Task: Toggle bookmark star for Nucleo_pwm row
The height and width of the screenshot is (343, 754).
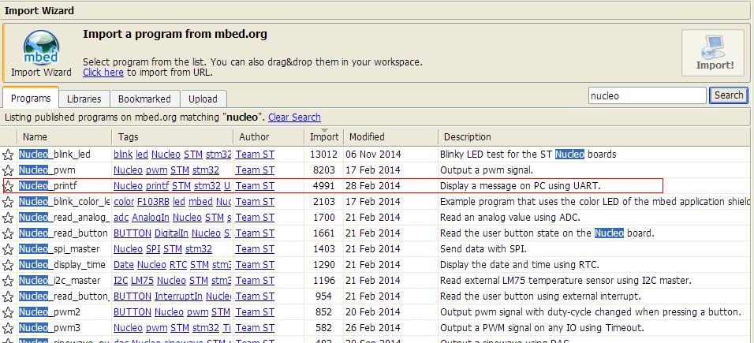Action: [x=8, y=171]
